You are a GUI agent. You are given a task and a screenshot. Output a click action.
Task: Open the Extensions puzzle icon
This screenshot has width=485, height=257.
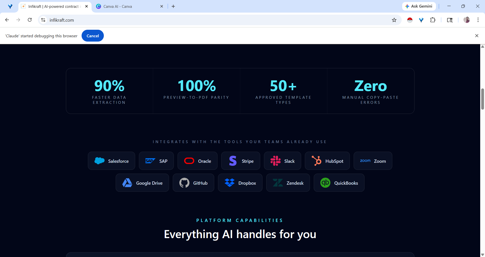click(433, 20)
